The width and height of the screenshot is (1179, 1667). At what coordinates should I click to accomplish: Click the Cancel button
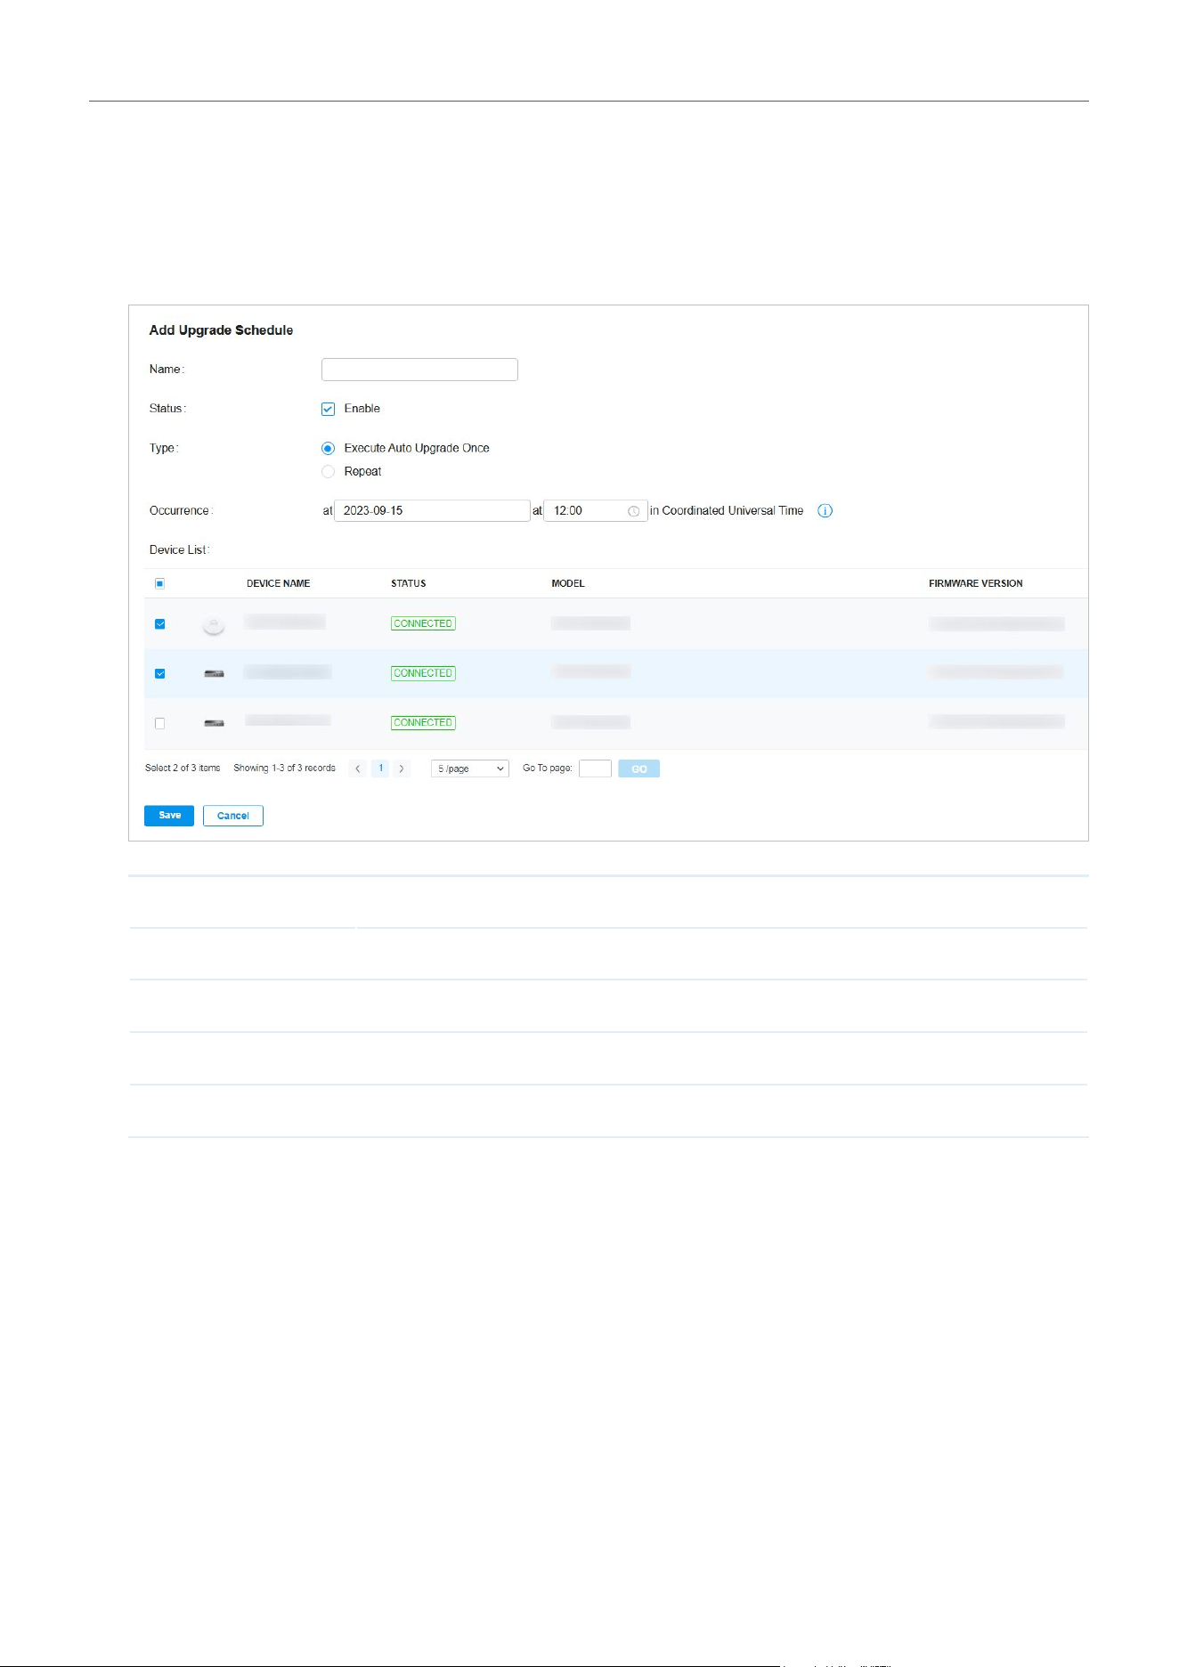(x=233, y=816)
